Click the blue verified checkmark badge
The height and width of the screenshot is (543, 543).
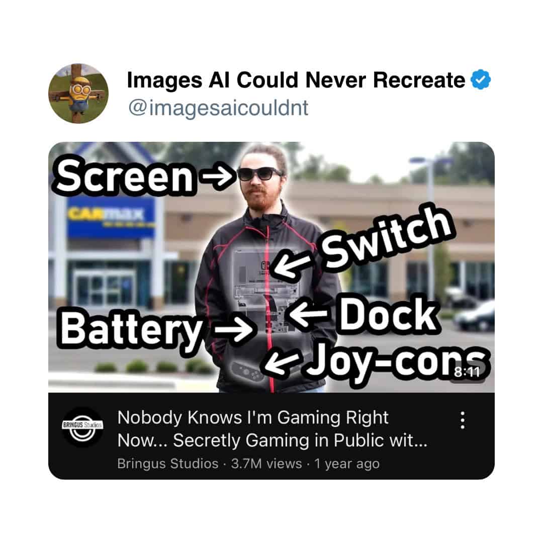coord(481,79)
